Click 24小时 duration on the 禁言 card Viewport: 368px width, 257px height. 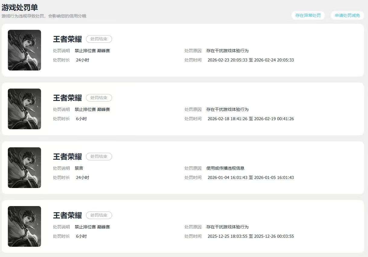coord(83,177)
